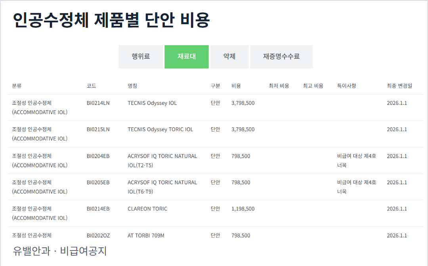Click TECNIS Odyssey IOL product name
428x266 pixels.
point(152,103)
